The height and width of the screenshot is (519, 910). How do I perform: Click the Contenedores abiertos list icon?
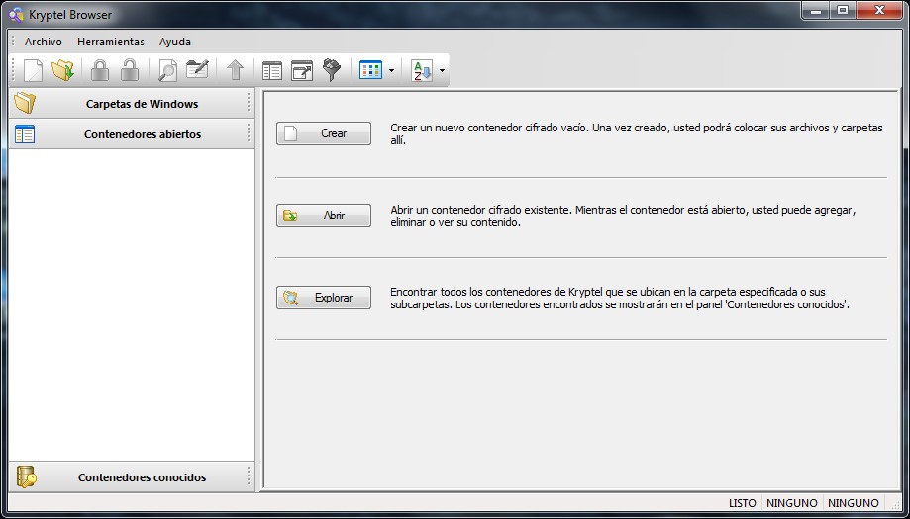point(25,134)
